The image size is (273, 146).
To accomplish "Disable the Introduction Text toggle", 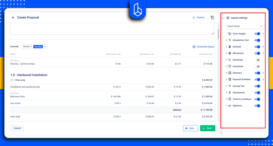I will pos(257,40).
